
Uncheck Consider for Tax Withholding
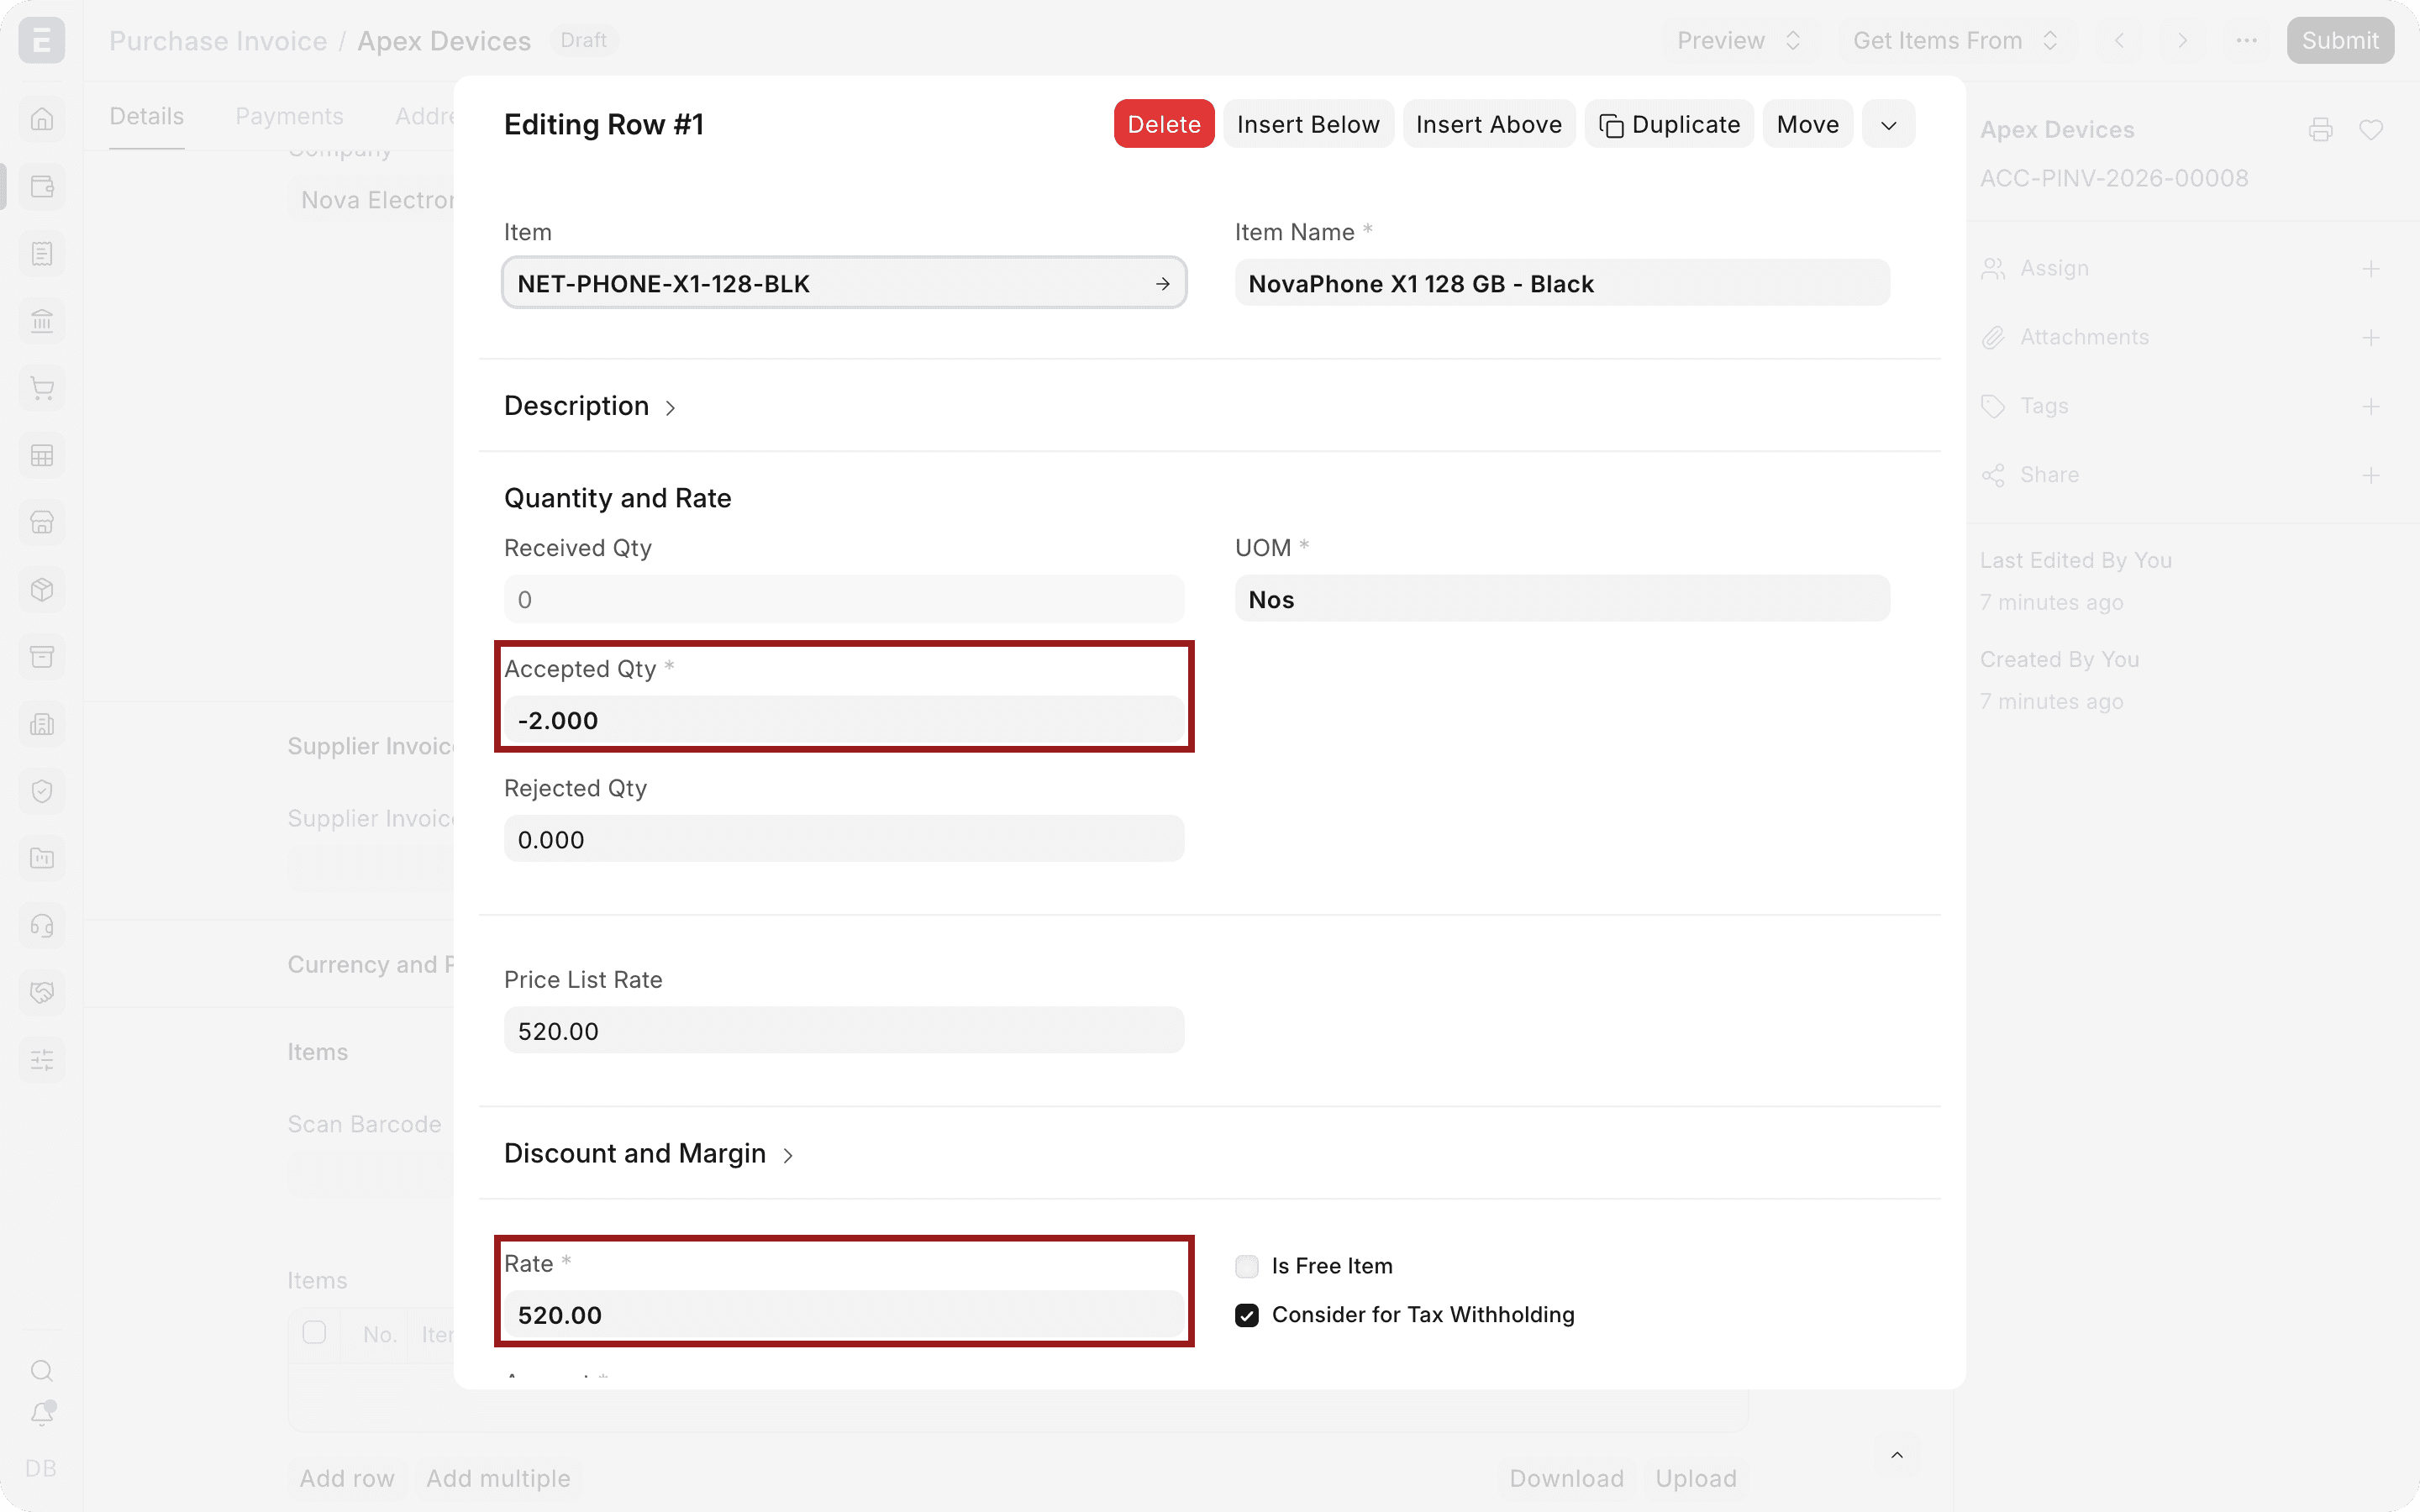click(1247, 1315)
